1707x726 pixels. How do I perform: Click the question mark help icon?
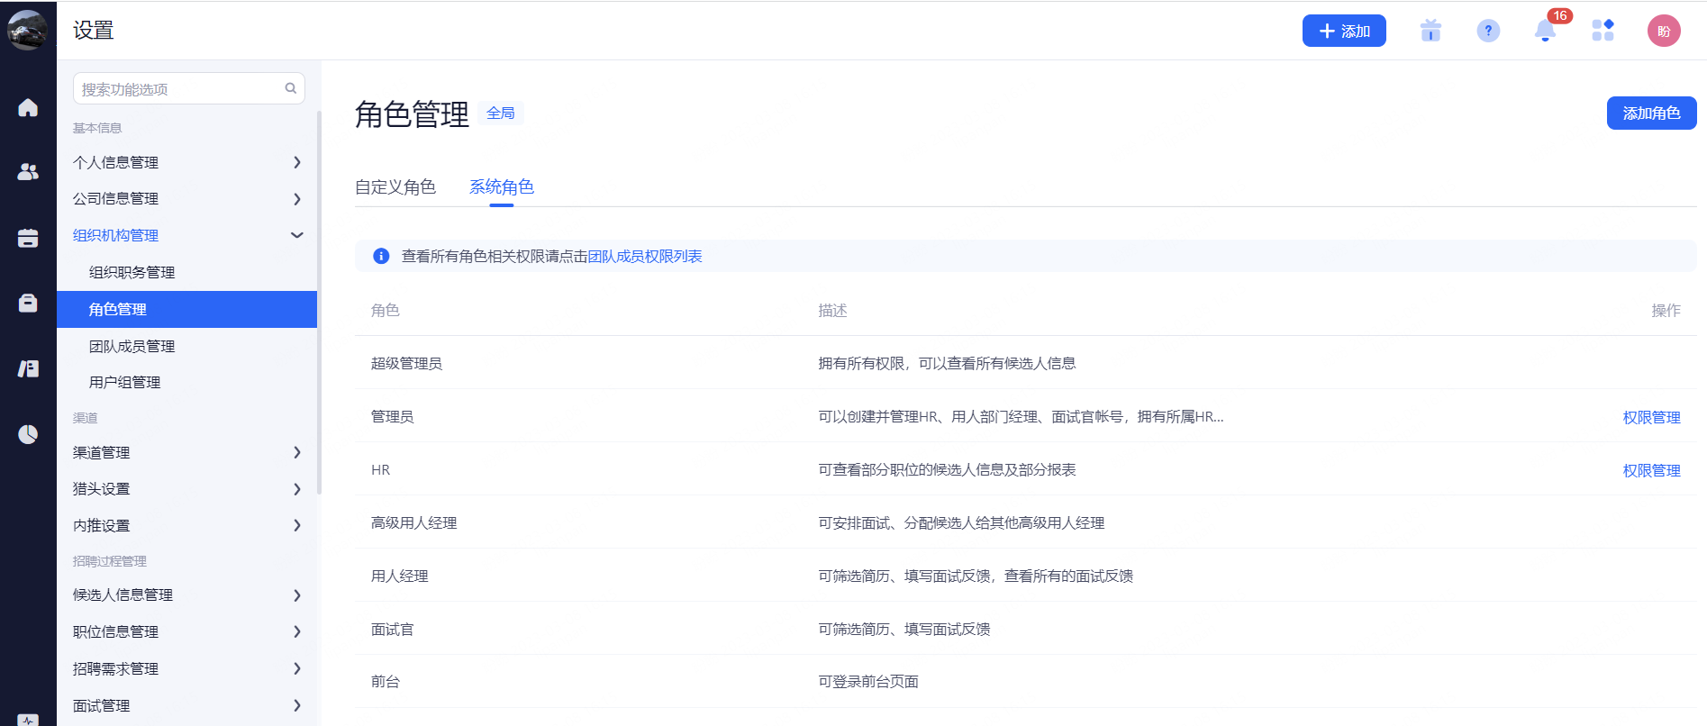1488,31
